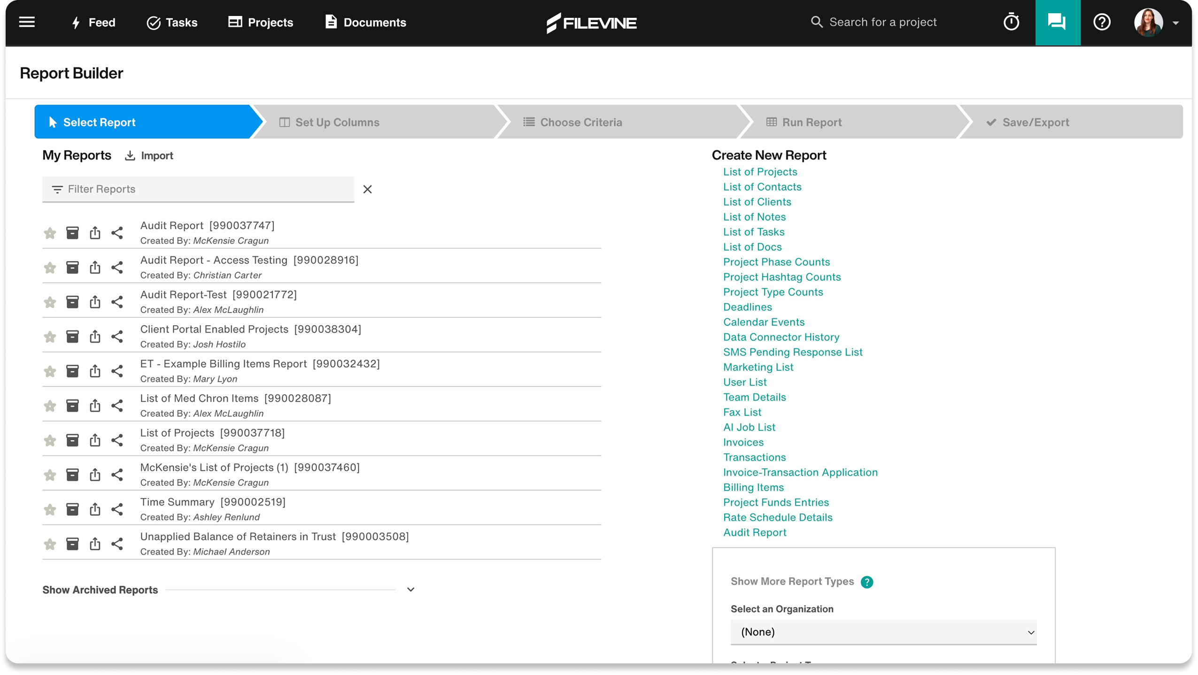Open the Tasks menu
The width and height of the screenshot is (1198, 675).
pos(172,23)
